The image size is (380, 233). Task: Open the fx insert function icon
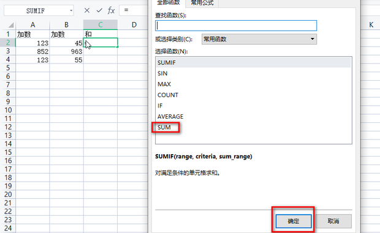pyautogui.click(x=111, y=10)
